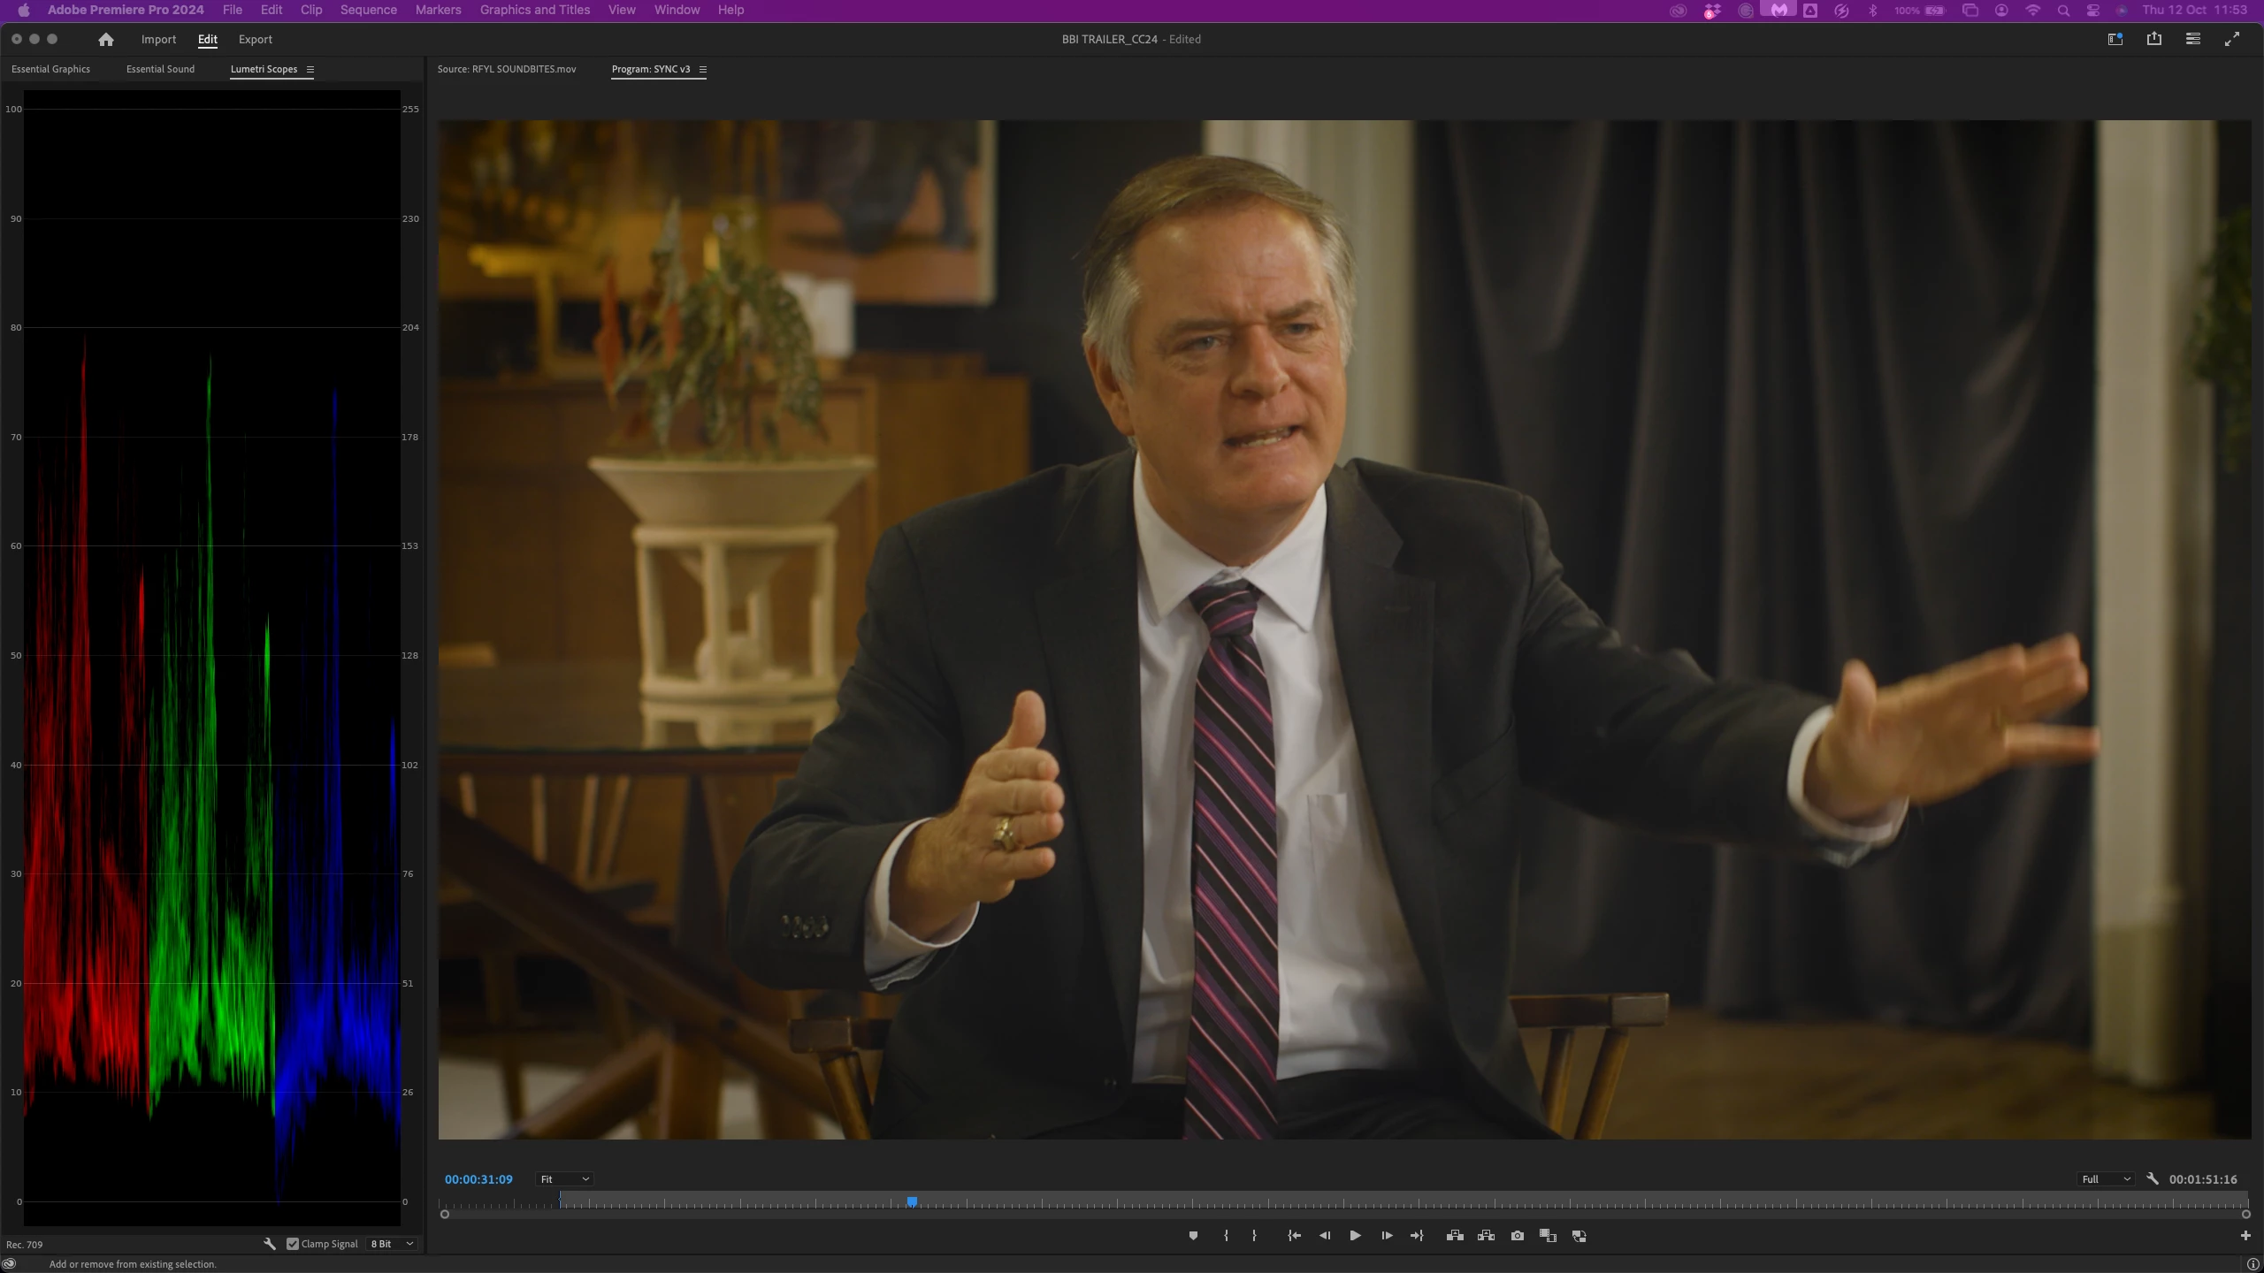Click the Mark In bracket icon

1226,1236
